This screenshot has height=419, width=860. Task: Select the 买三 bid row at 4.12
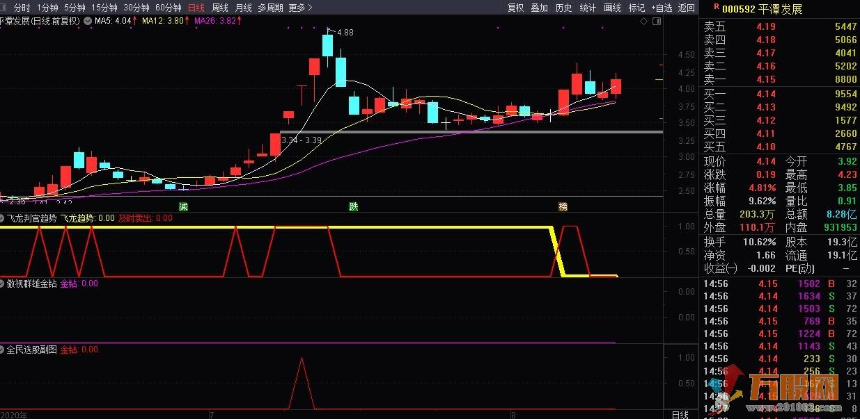779,120
